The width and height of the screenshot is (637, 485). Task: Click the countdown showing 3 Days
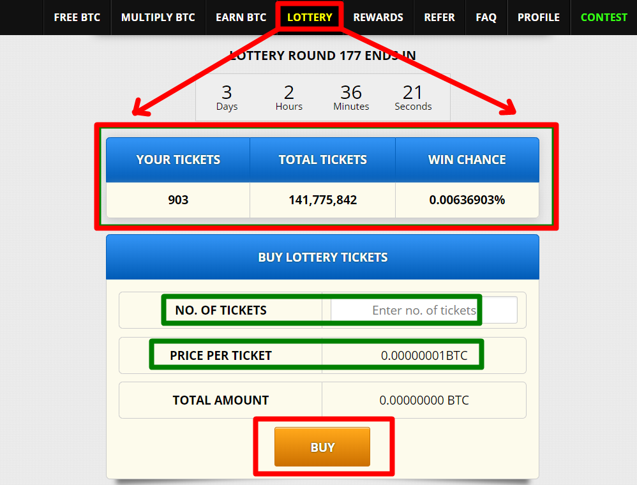coord(227,97)
